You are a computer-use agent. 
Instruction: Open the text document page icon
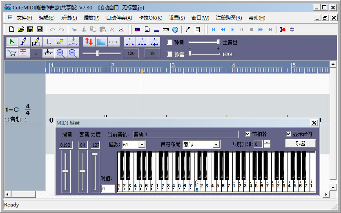147,29
